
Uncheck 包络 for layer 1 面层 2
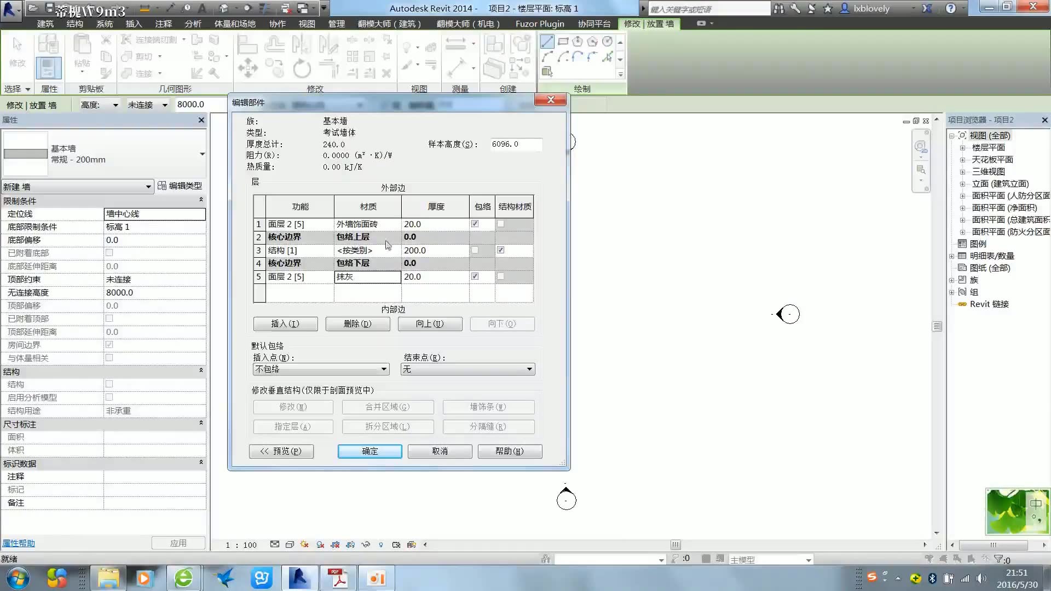[474, 223]
